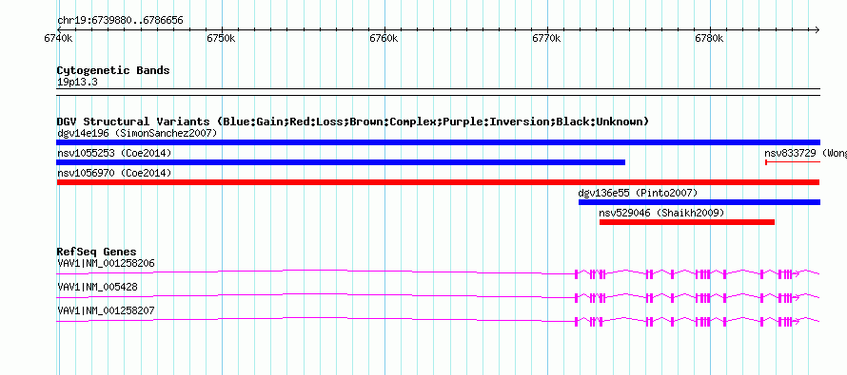Open the nsv833729 variant label
The height and width of the screenshot is (375, 847).
[805, 153]
